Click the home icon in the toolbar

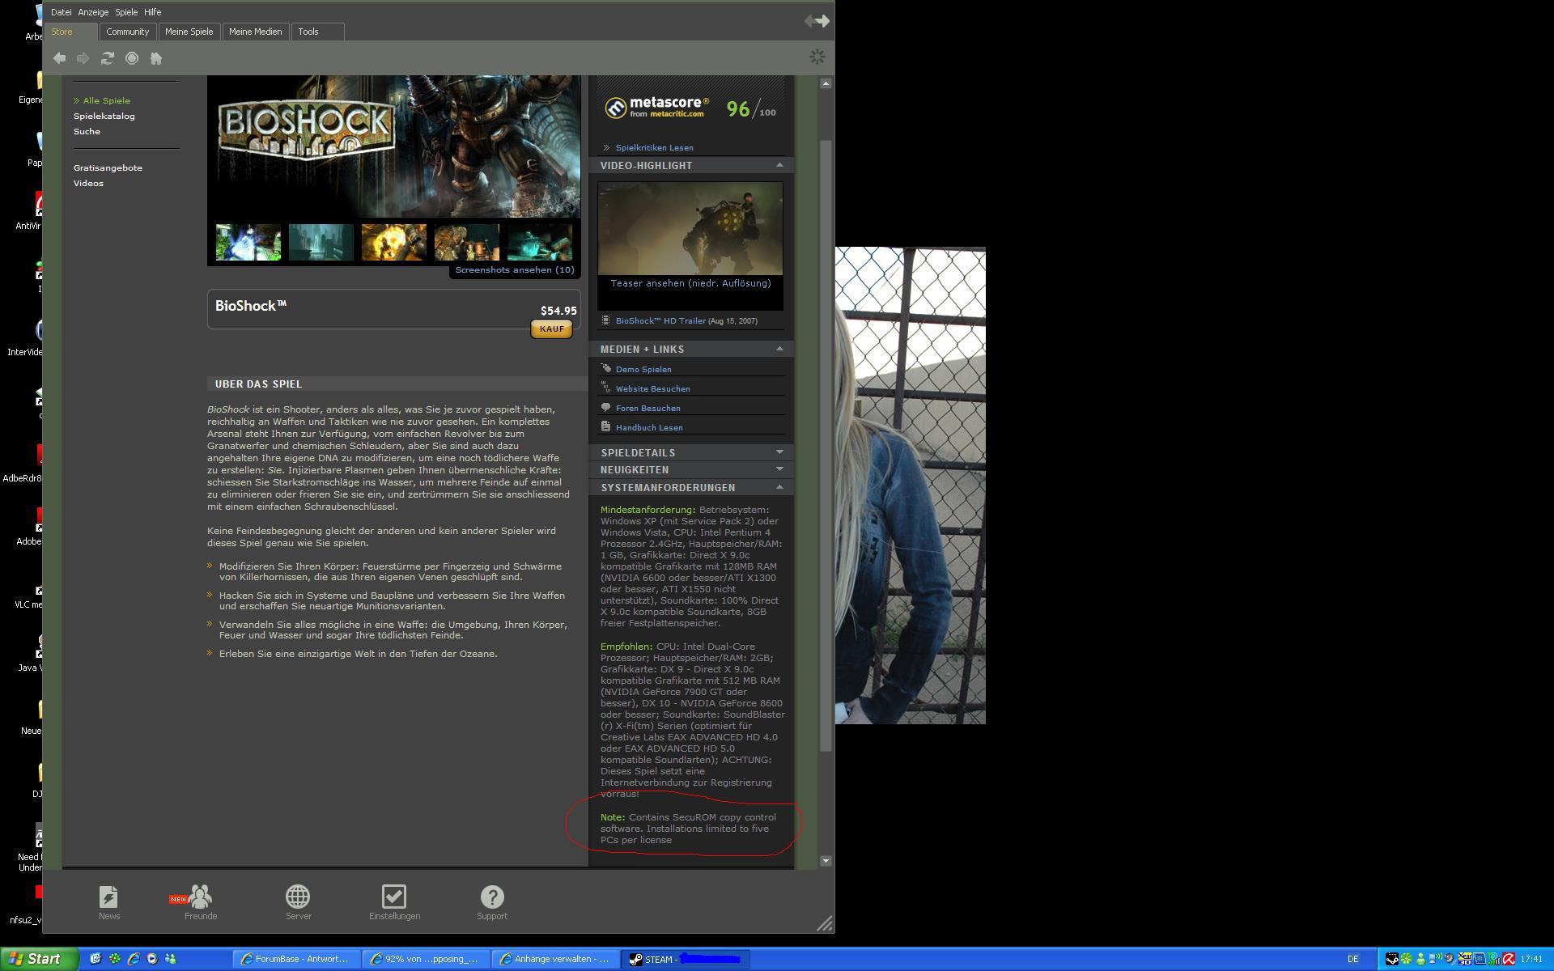tap(156, 58)
